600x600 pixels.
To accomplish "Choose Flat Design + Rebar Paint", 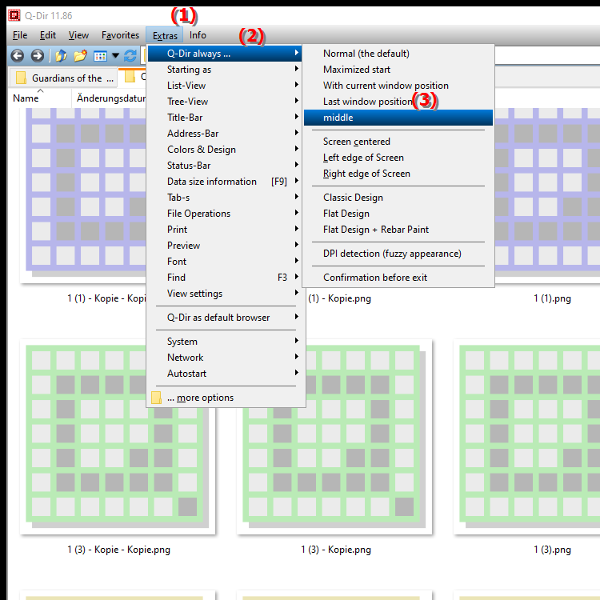I will pos(398,230).
